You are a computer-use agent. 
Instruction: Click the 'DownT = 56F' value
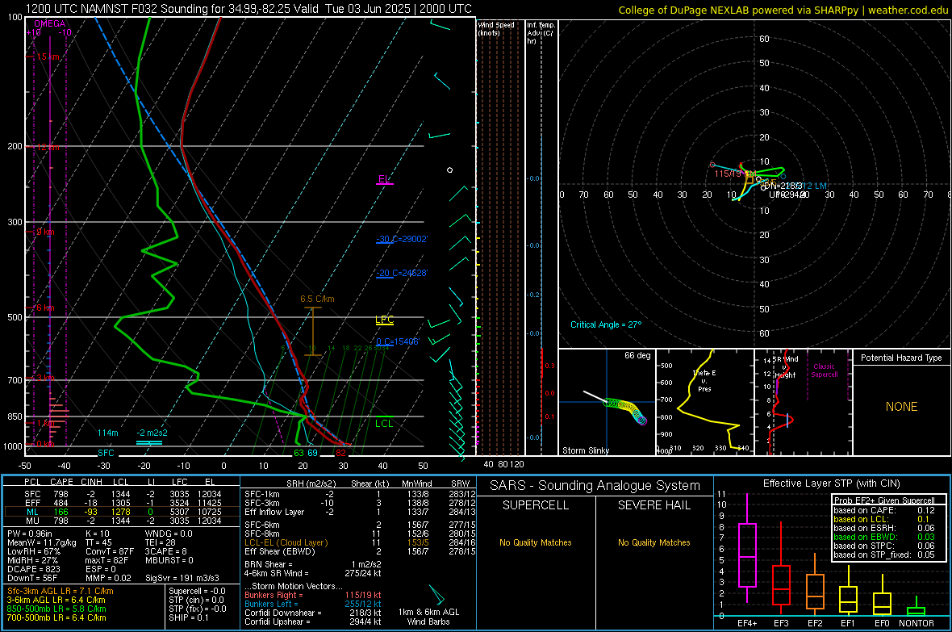pos(32,578)
